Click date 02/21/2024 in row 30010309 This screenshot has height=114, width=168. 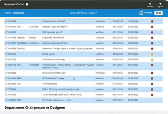tap(133, 84)
